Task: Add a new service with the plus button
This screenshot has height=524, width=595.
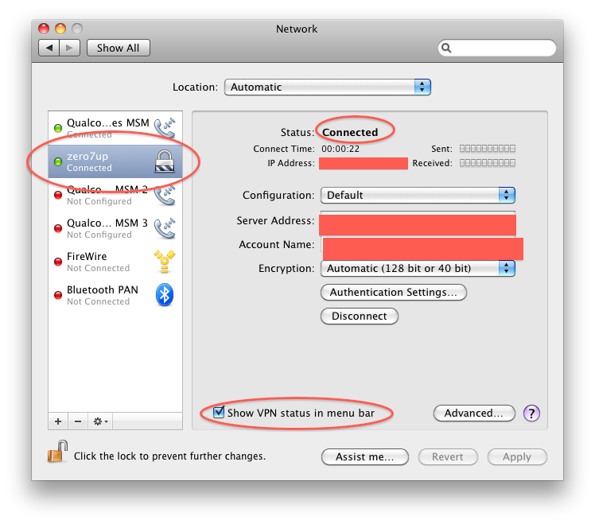Action: point(58,421)
